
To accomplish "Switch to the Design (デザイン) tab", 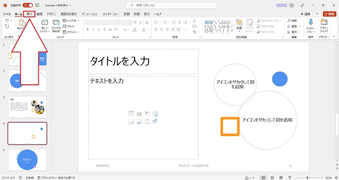I will (51, 14).
